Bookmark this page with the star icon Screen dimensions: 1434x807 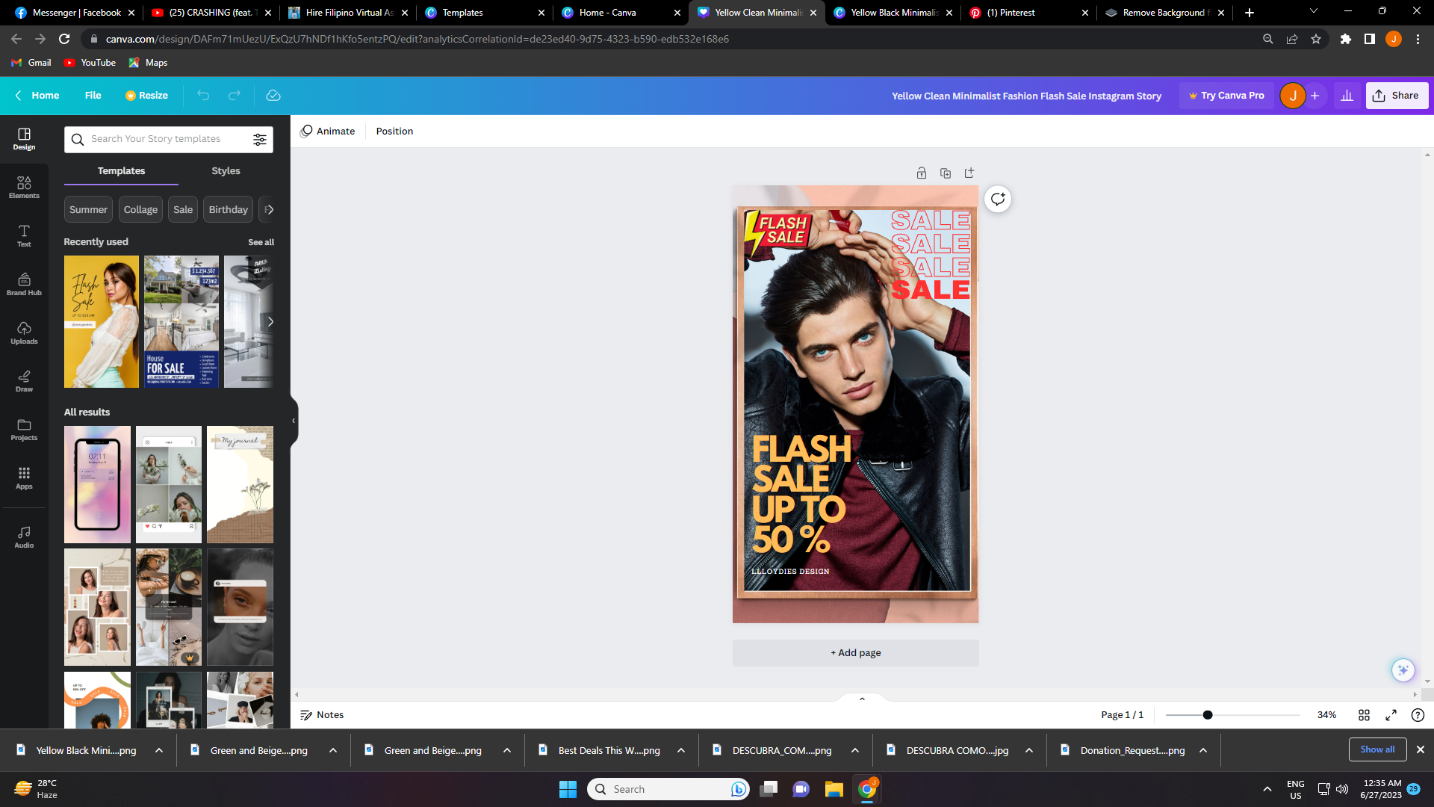tap(1316, 39)
